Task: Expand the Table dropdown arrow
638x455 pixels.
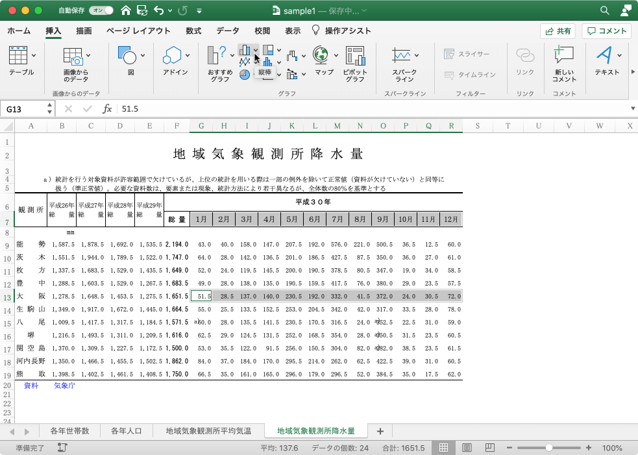Action: coord(33,55)
